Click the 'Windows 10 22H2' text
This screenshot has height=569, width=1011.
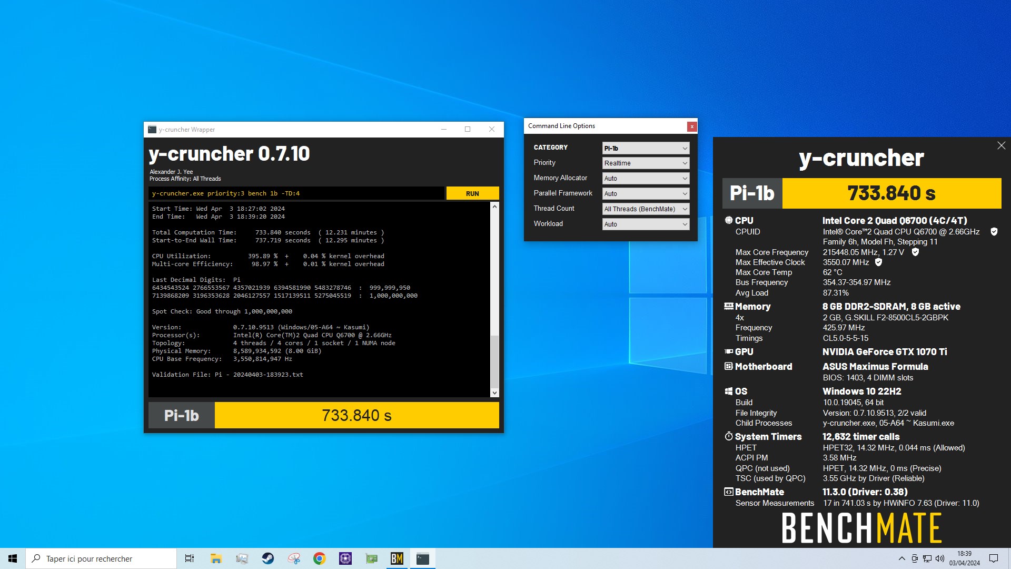tap(862, 391)
